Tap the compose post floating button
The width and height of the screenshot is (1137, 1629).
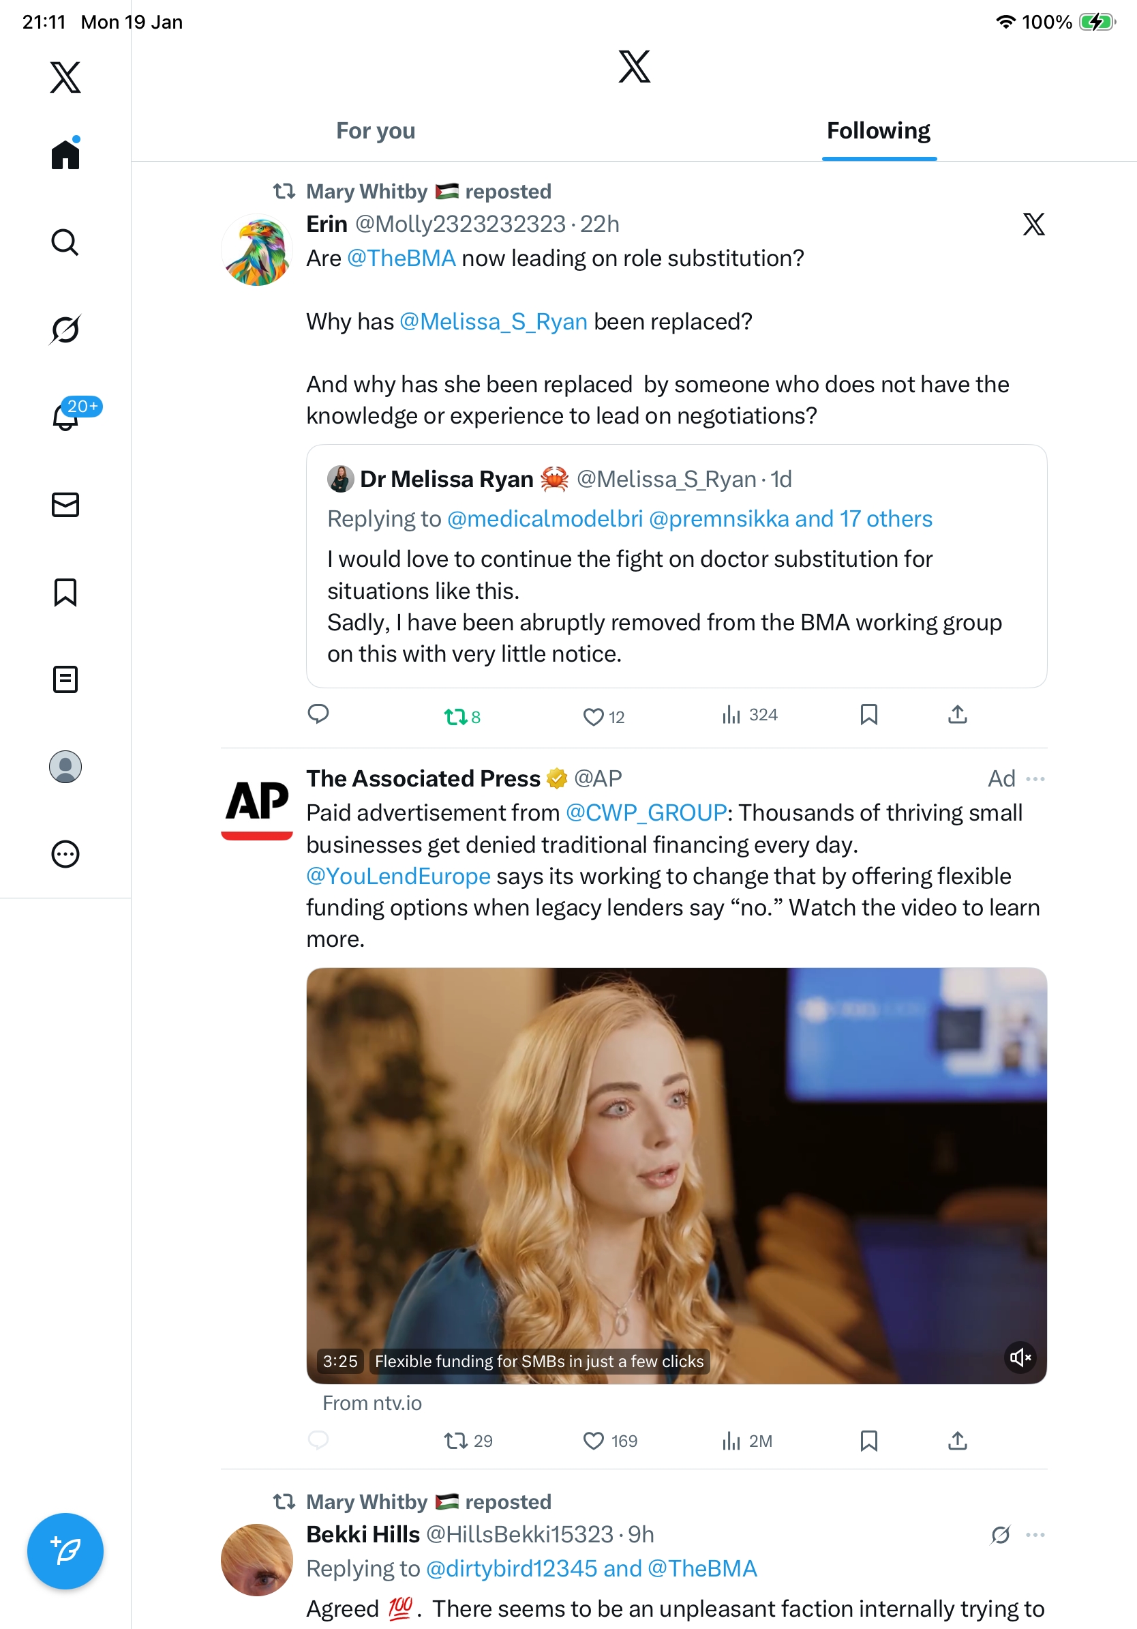click(x=65, y=1551)
